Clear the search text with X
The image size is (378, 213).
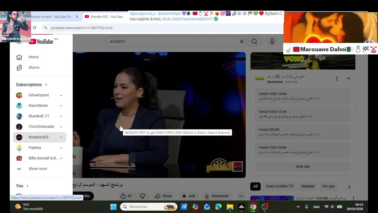[242, 41]
